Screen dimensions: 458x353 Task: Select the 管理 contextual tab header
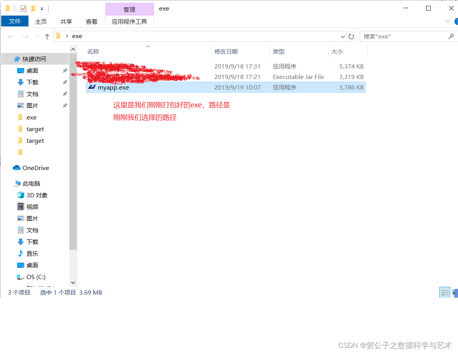pos(129,9)
